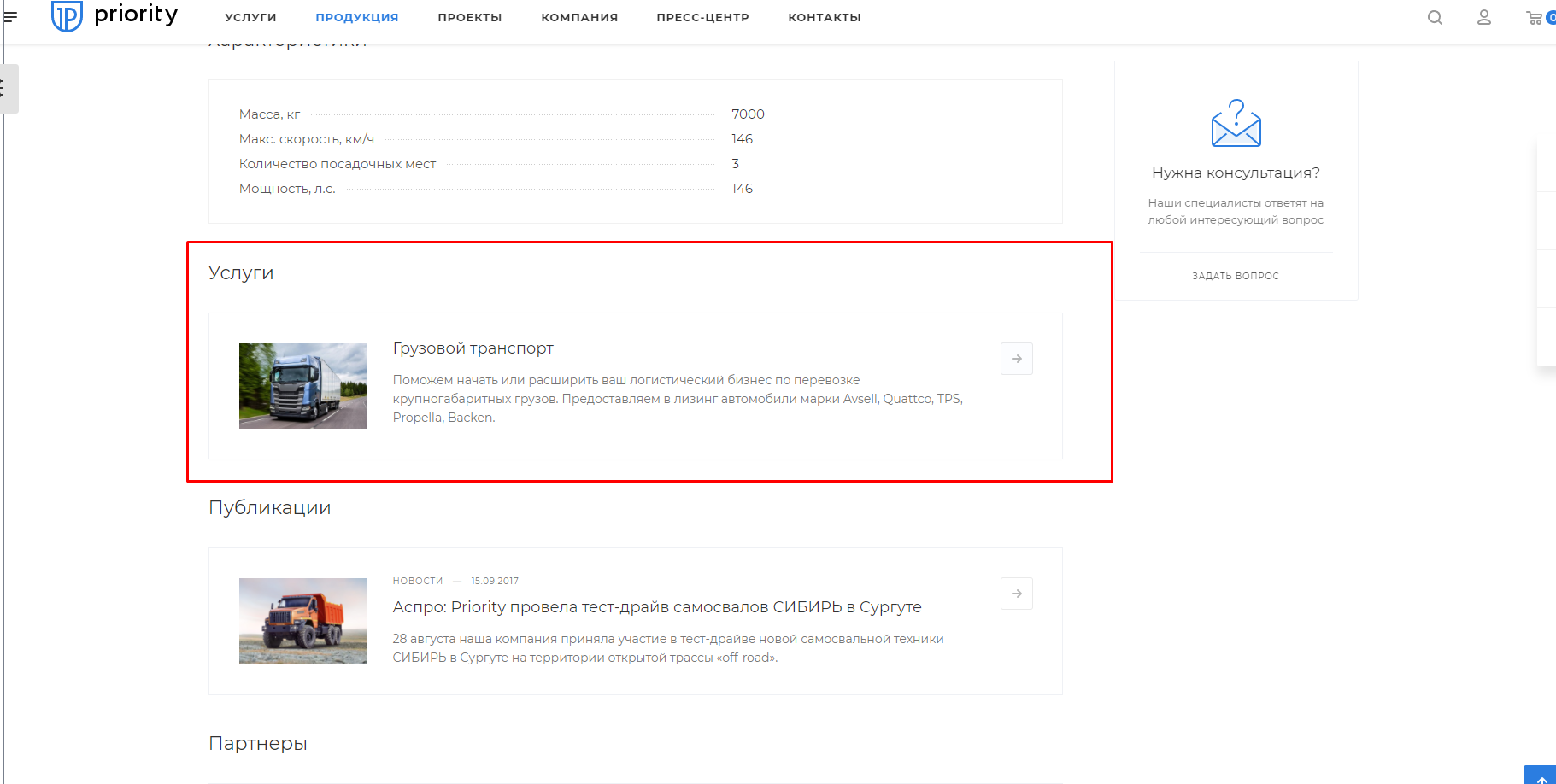
Task: Click the date 15.09.2017
Action: click(495, 581)
